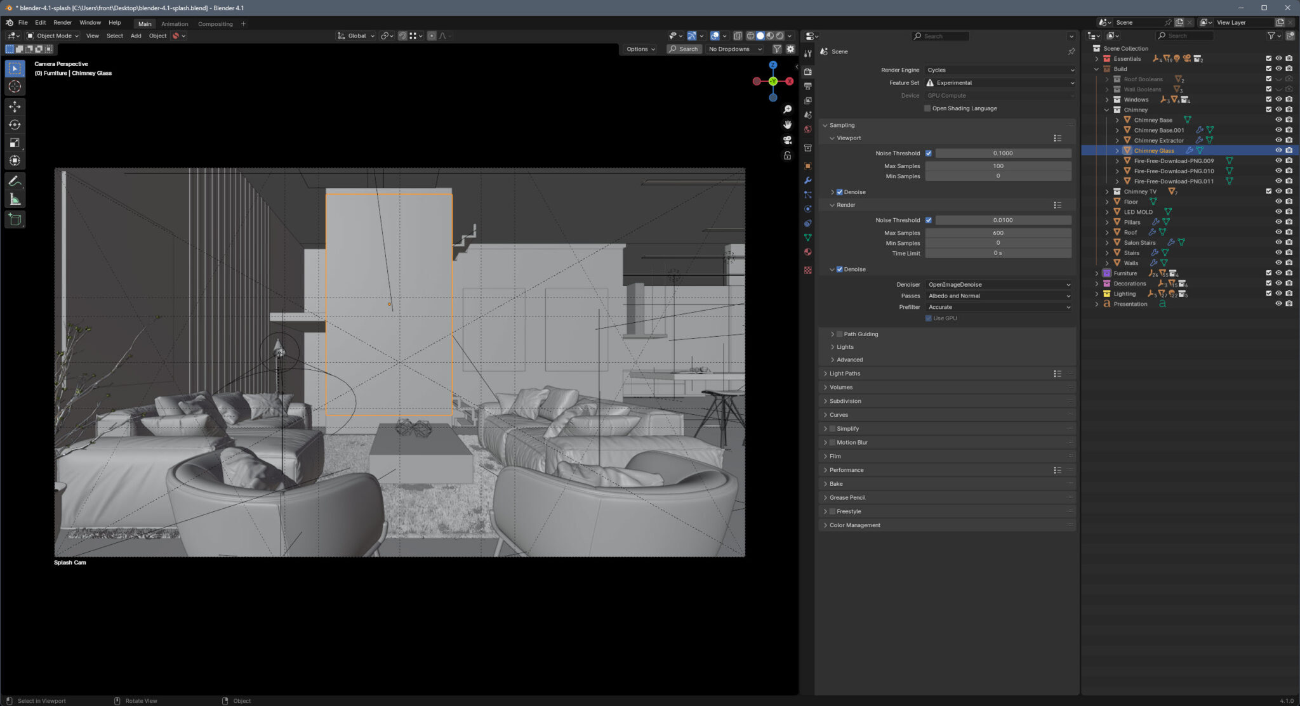Open the Render menu
This screenshot has height=706, width=1300.
click(x=62, y=22)
